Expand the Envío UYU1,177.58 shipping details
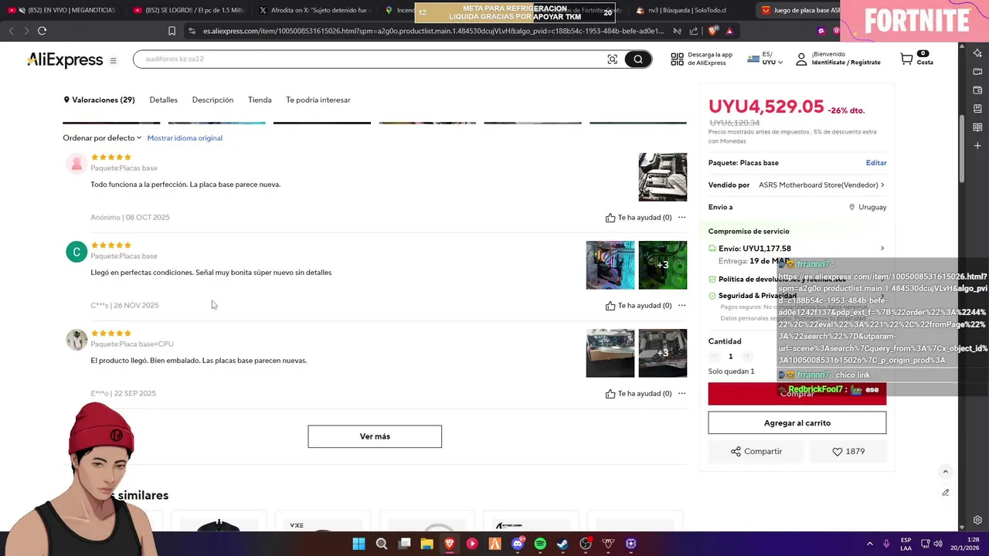989x556 pixels. tap(882, 249)
